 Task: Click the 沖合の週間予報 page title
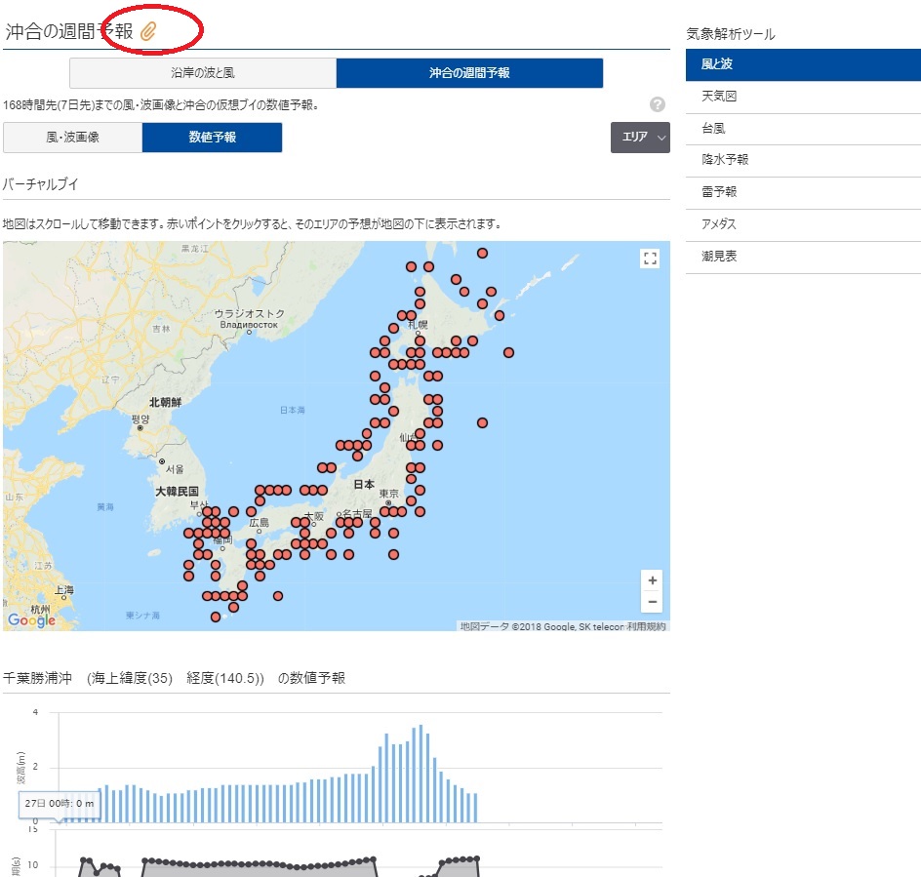click(69, 31)
